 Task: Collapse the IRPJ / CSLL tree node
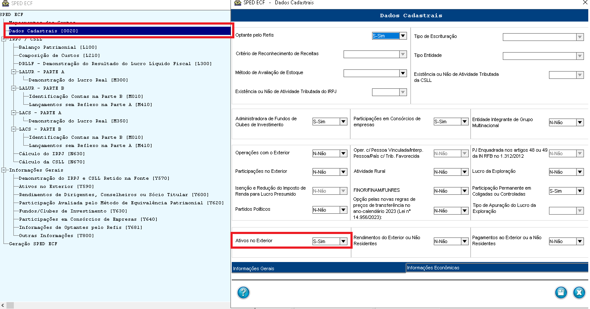tap(3, 39)
